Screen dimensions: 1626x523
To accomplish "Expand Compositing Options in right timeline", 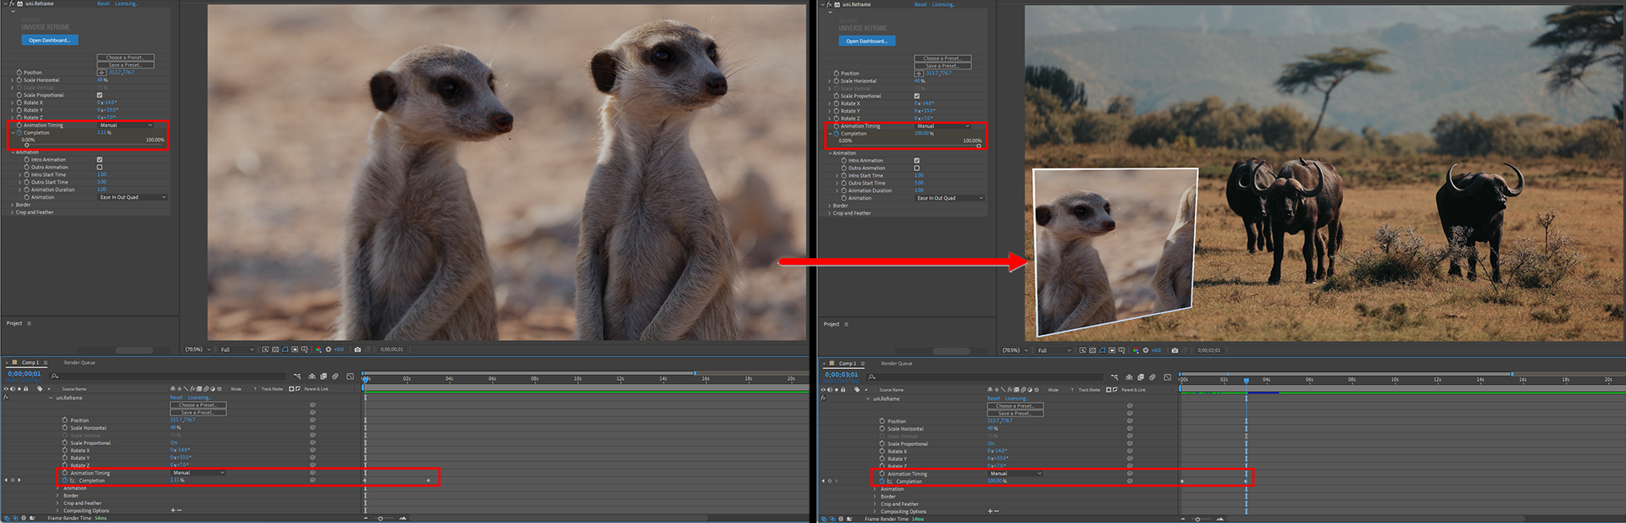I will tap(876, 511).
